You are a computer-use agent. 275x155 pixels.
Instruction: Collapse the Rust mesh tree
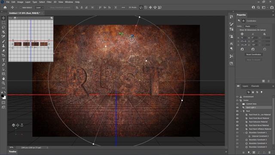tap(241, 111)
